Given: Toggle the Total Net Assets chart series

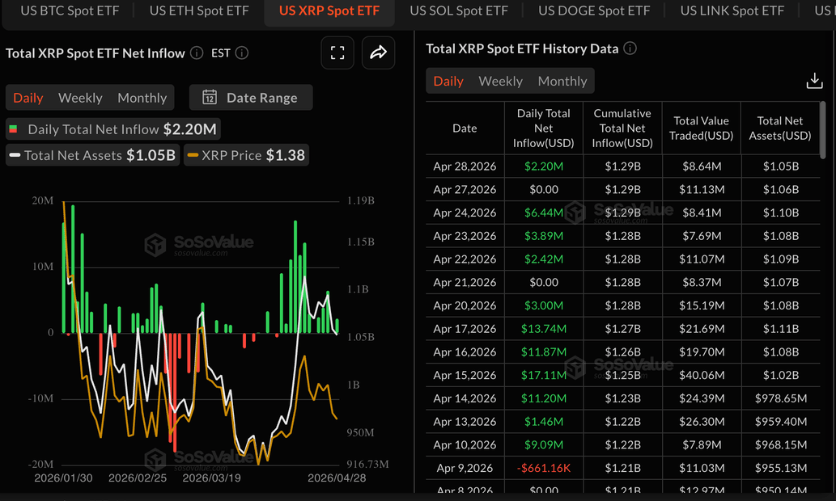Looking at the screenshot, I should pos(92,155).
